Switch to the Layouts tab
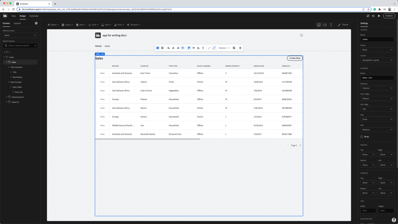Screen dimensions: 398x224 17,23
